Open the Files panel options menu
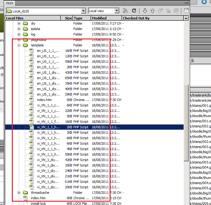Viewport: 211px width, 205px height. point(186,3)
